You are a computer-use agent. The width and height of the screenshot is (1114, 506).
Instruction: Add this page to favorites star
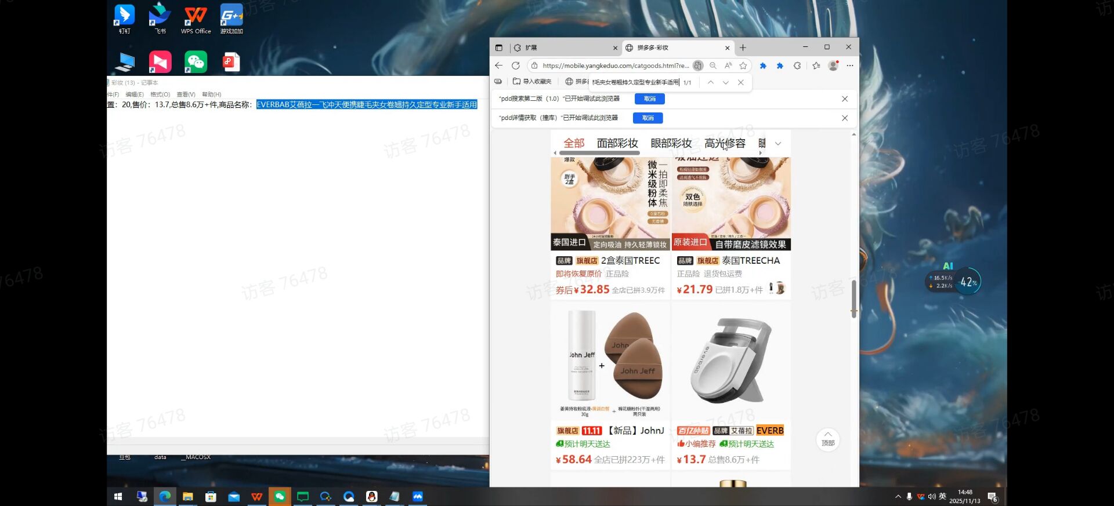click(x=743, y=65)
